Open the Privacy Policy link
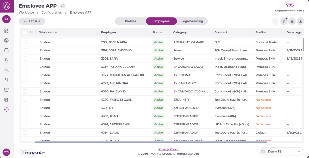 [x=168, y=149]
